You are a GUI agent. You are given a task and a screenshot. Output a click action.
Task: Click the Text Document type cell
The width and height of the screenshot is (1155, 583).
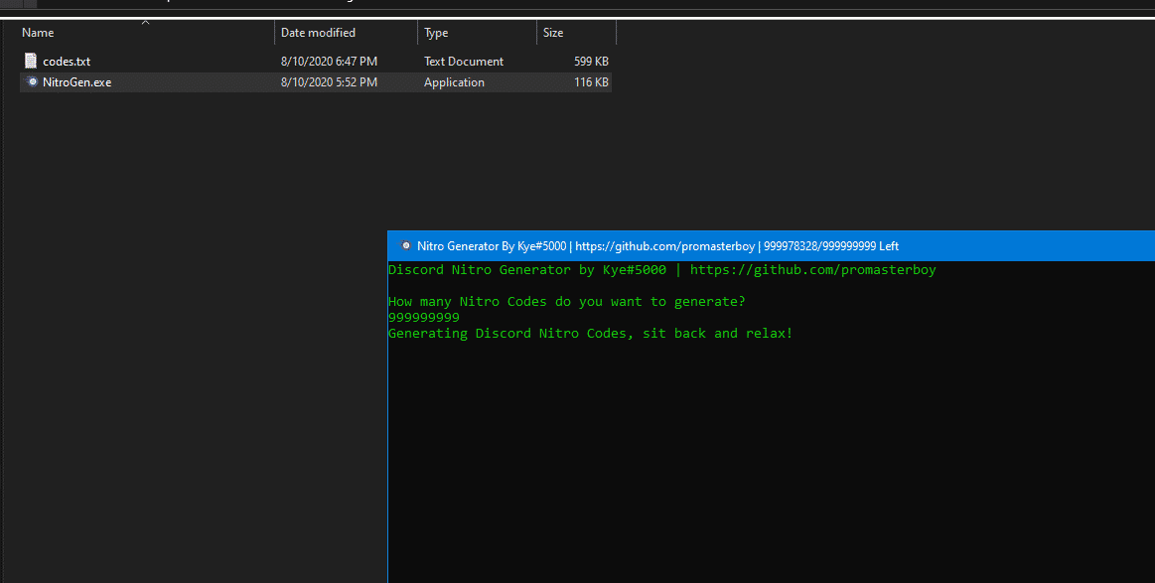(x=464, y=62)
